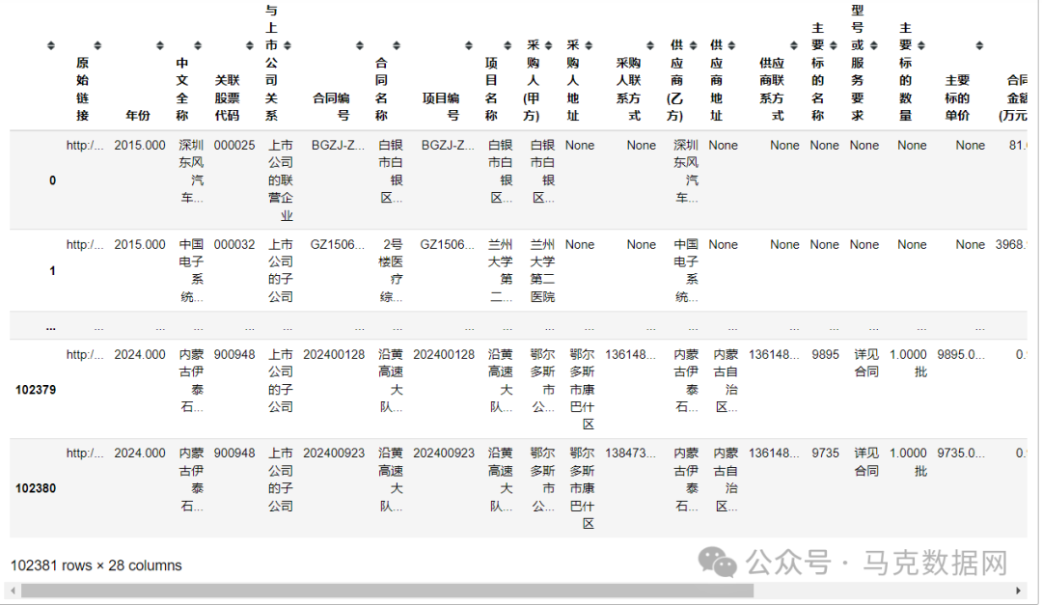Click row index 1
This screenshot has width=1042, height=605.
pyautogui.click(x=52, y=270)
